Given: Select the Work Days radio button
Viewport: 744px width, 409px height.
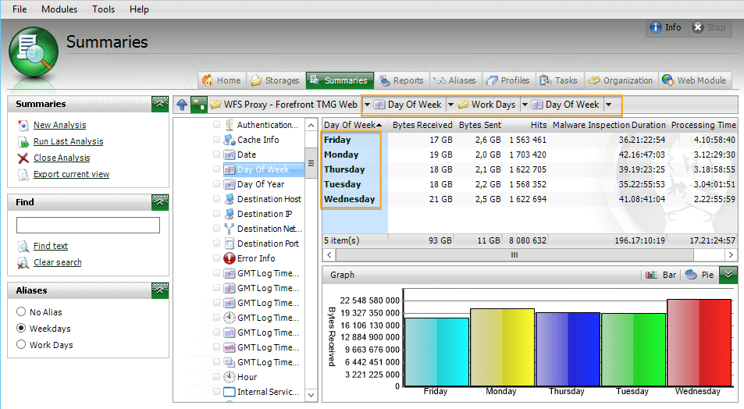Looking at the screenshot, I should pos(21,344).
